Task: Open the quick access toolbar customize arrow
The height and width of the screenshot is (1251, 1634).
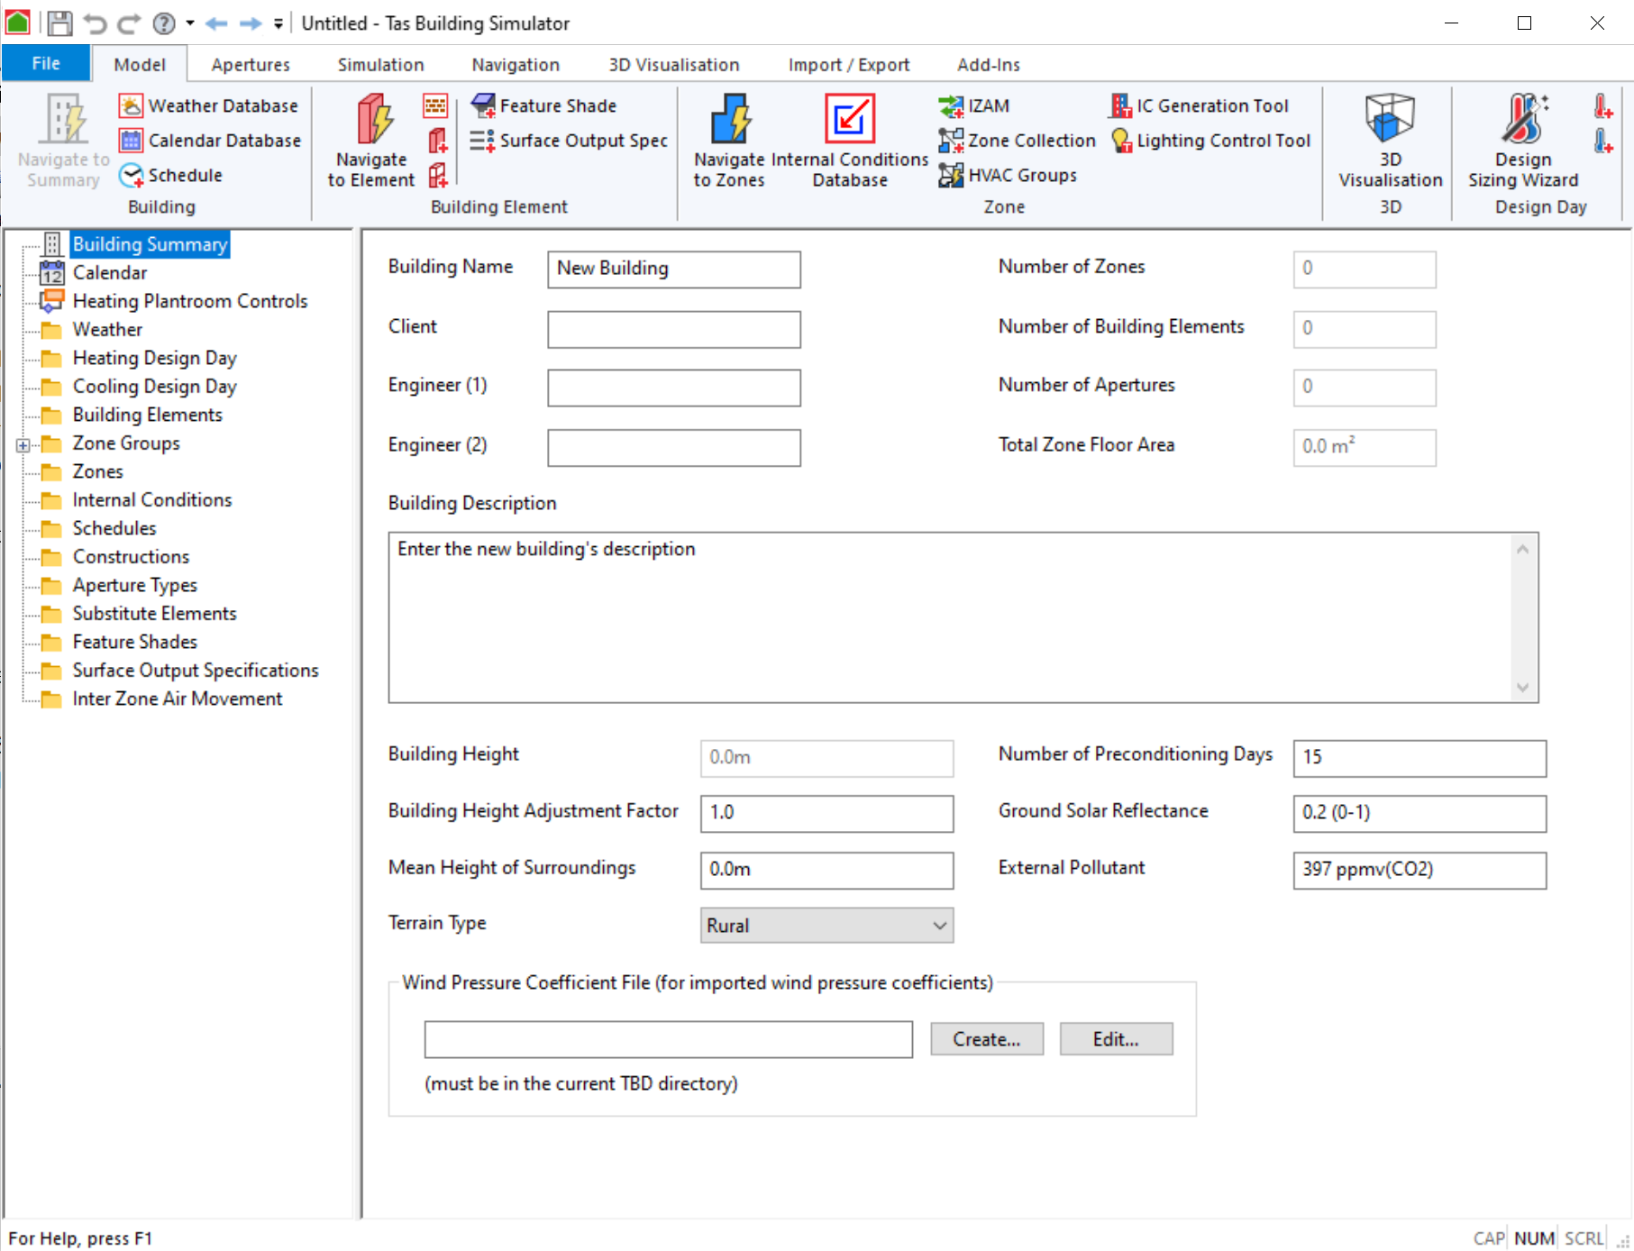Action: click(278, 23)
